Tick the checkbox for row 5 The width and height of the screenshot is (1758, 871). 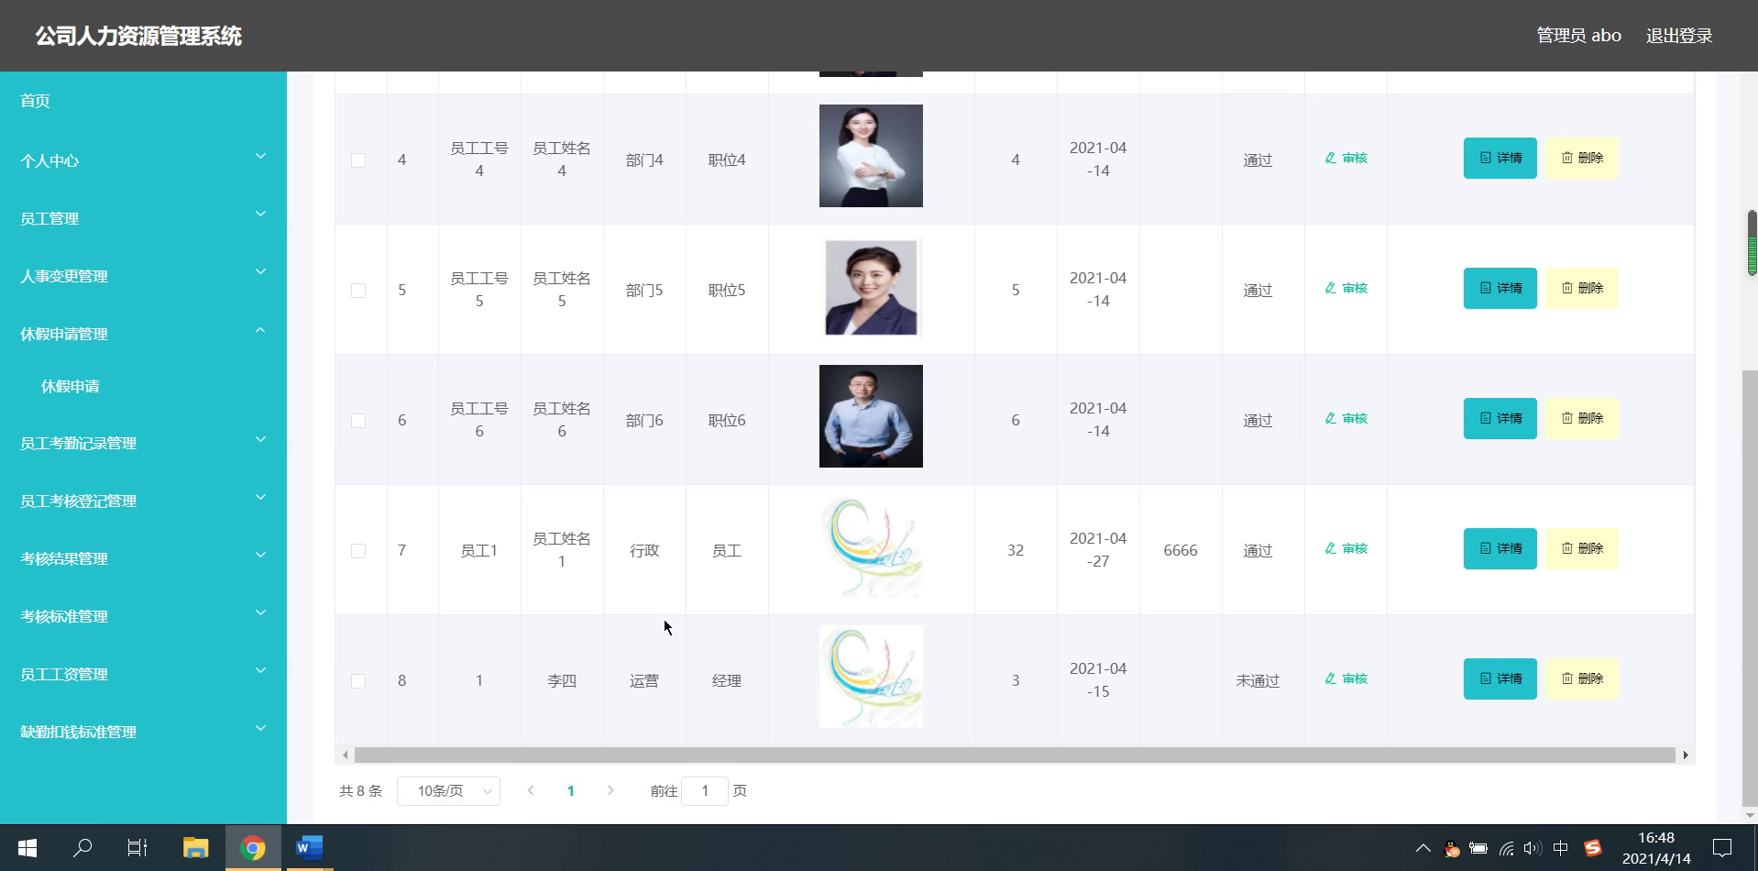358,291
